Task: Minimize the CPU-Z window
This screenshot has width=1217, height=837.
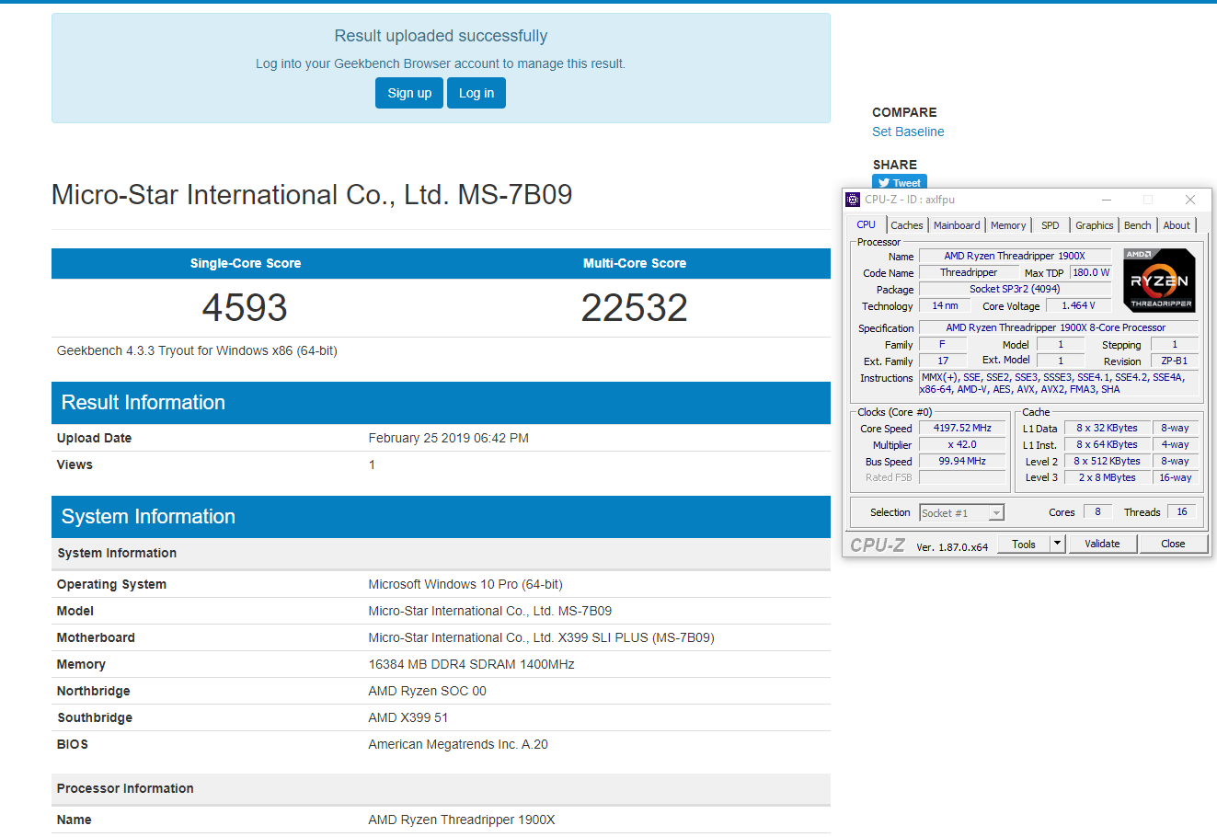Action: (1107, 200)
